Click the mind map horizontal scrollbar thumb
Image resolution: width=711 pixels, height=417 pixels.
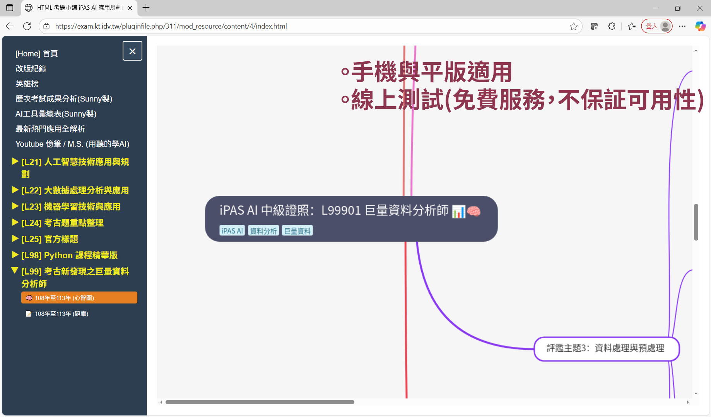tap(260, 402)
